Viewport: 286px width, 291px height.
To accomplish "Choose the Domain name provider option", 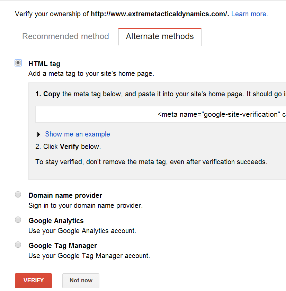I will (x=18, y=194).
